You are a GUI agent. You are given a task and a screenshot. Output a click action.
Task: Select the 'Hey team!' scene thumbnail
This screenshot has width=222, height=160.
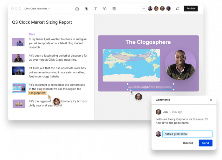tap(18, 42)
